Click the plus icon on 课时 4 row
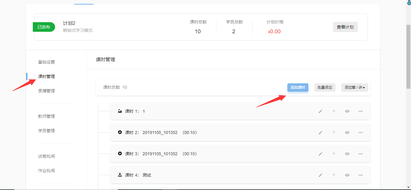 [x=334, y=175]
